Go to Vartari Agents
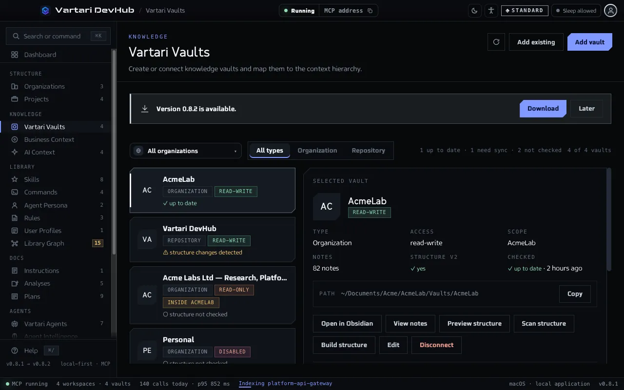The image size is (624, 390). coord(56,324)
